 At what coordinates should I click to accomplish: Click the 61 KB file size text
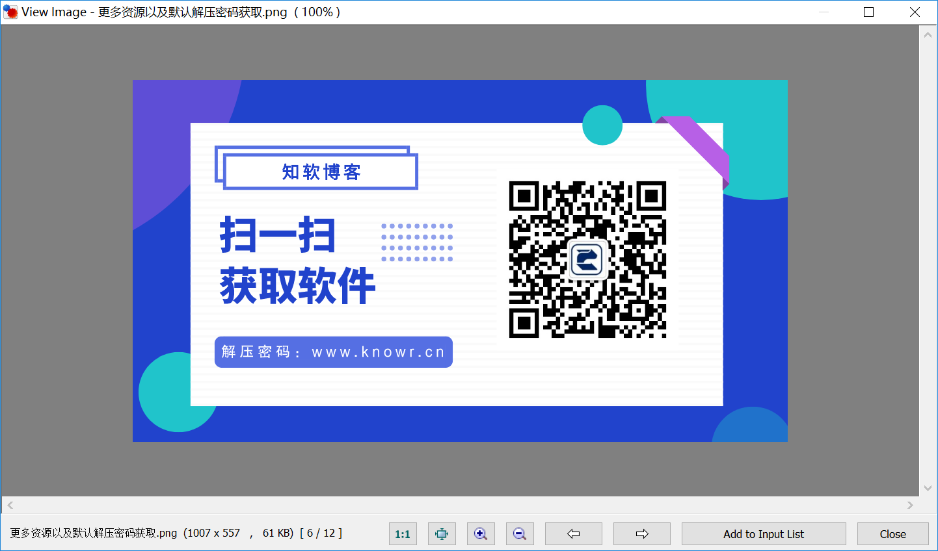278,533
